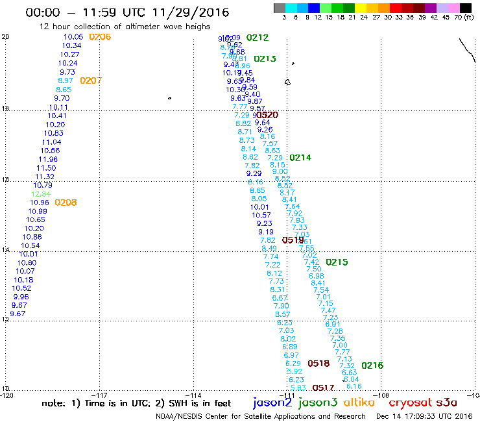Screen dimensions: 480x422
Task: Click the 10.57 value on middle track
Action: point(261,215)
